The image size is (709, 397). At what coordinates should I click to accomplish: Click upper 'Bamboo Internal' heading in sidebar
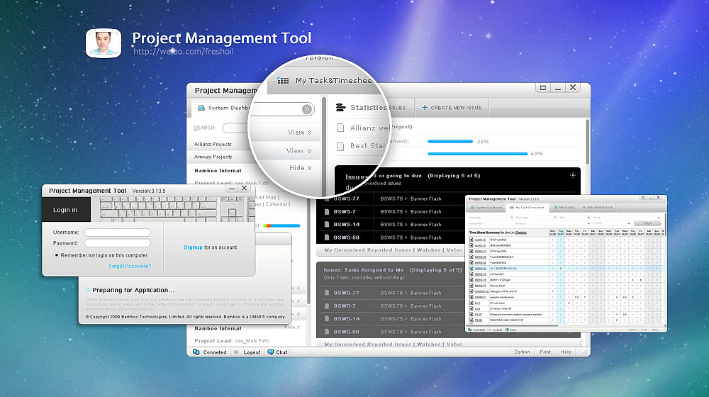218,171
